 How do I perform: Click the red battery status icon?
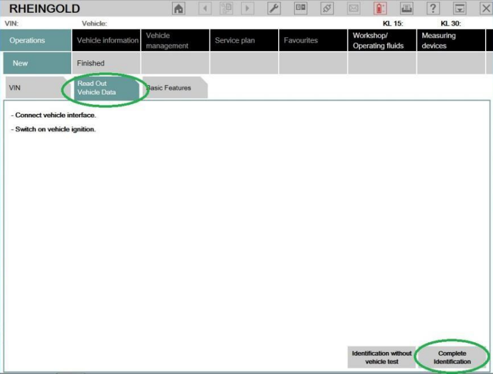[380, 8]
